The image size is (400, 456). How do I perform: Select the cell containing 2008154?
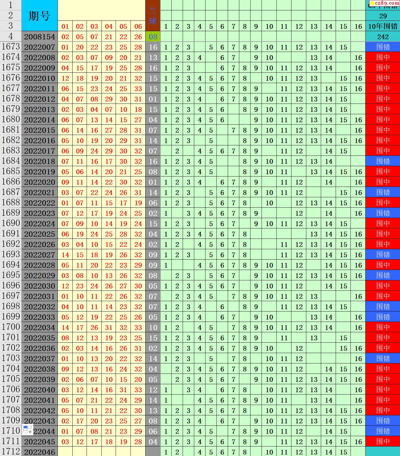point(39,37)
